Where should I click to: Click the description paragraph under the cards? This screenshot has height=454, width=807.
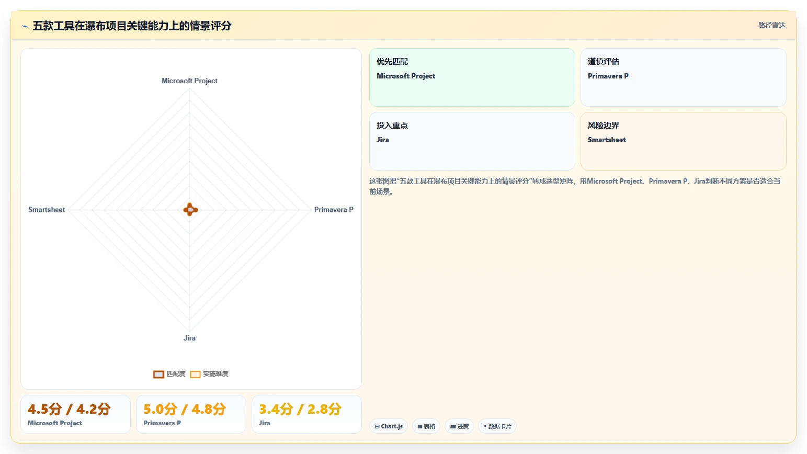point(575,186)
